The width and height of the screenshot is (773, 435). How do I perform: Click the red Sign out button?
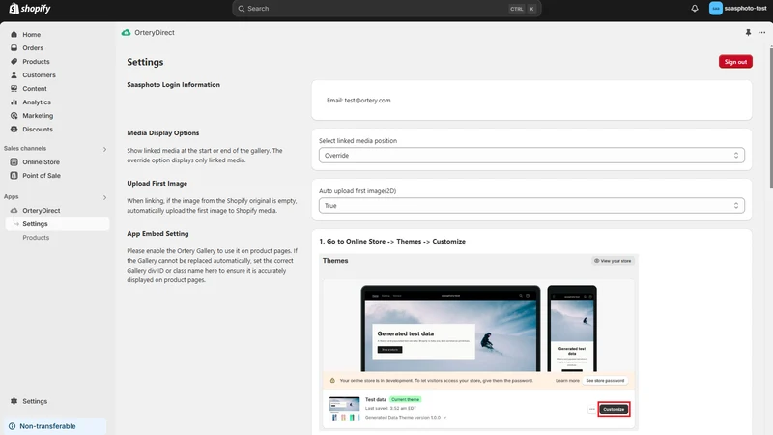tap(735, 62)
